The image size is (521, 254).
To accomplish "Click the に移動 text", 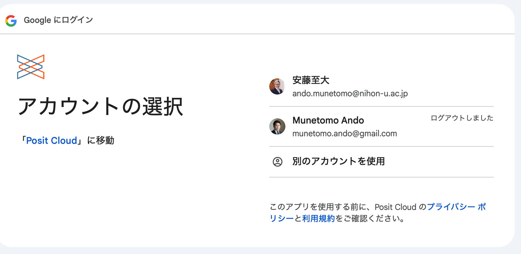I will (x=101, y=141).
